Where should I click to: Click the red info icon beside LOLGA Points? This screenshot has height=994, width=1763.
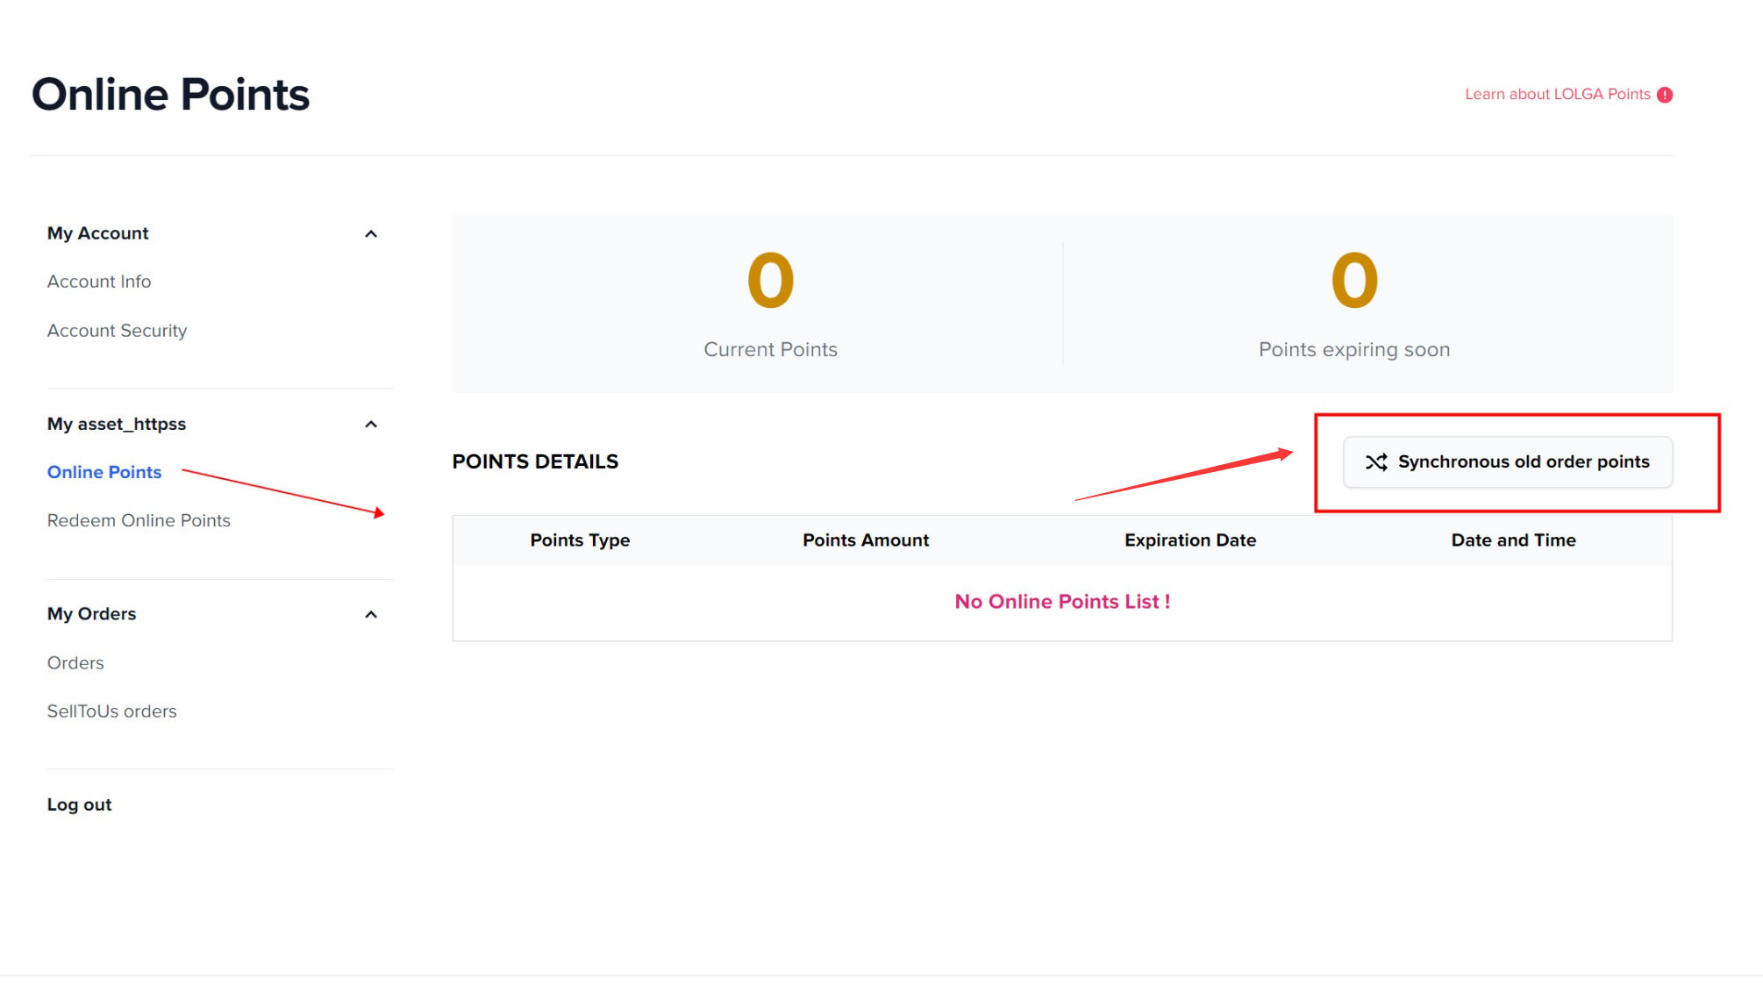click(x=1665, y=95)
